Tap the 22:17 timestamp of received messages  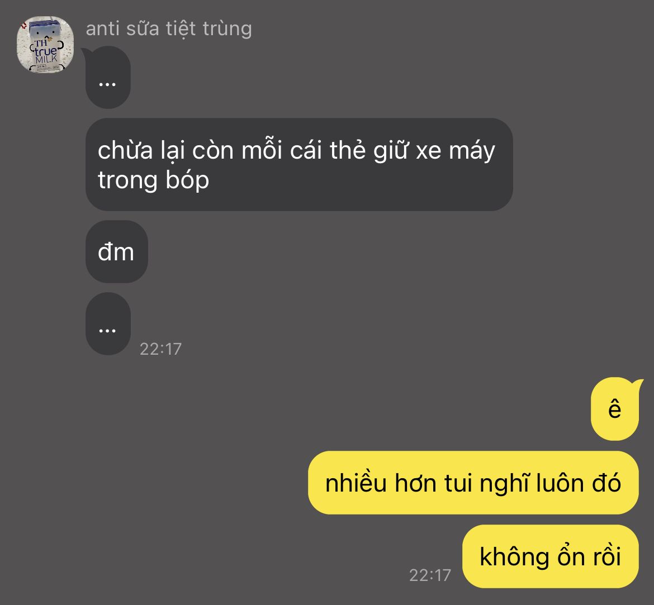(160, 349)
